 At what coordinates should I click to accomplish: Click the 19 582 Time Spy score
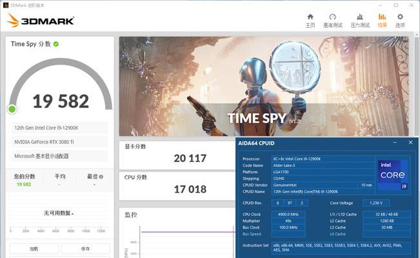[x=61, y=101]
